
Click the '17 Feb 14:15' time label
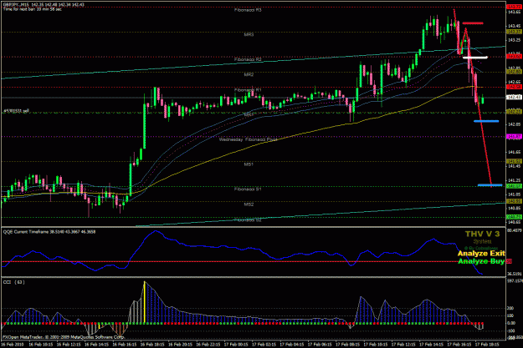[431, 345]
